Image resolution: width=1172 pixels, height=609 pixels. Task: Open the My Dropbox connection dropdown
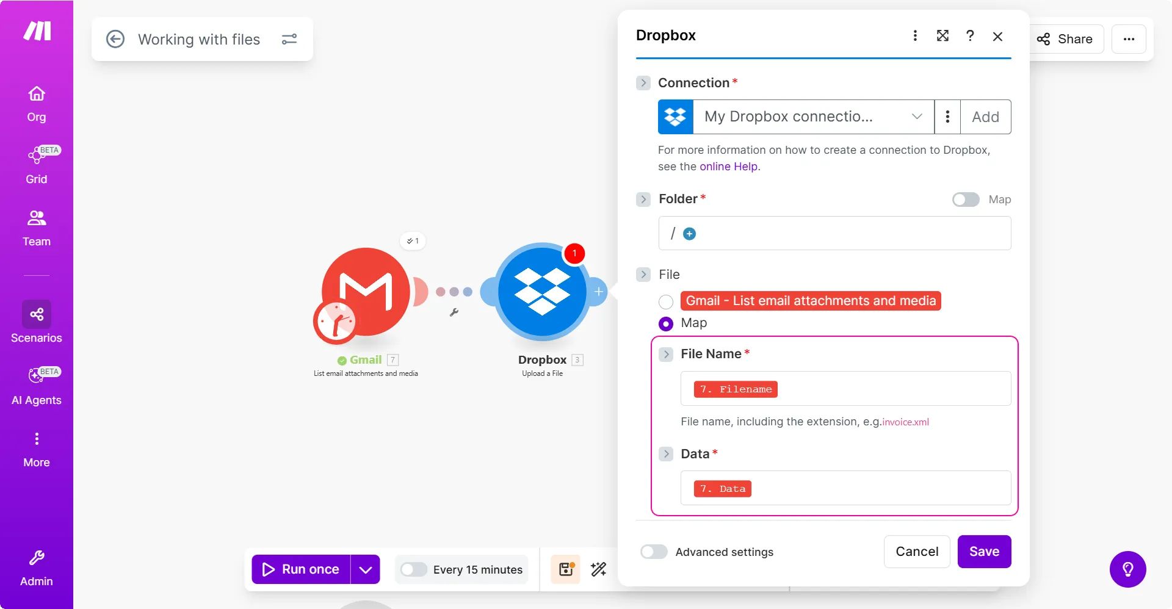tap(813, 117)
